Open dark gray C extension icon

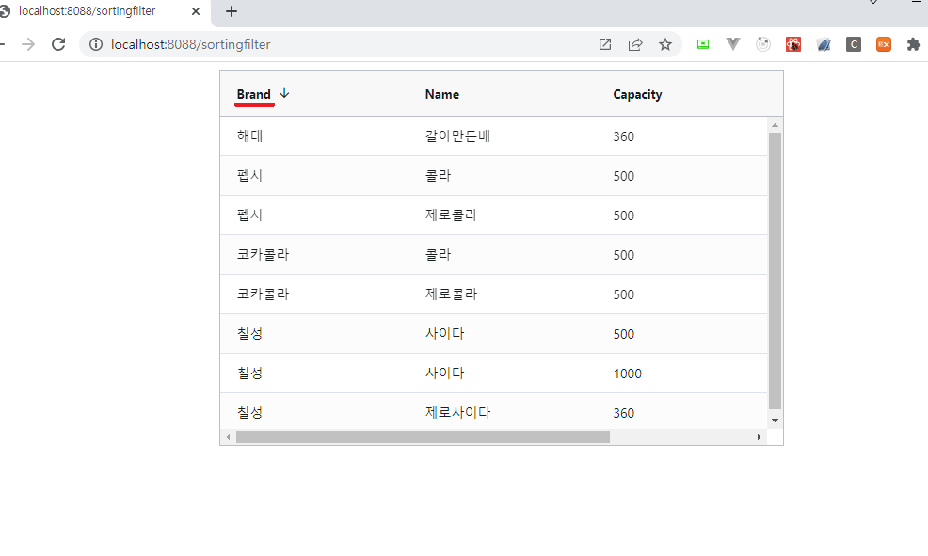(x=854, y=44)
